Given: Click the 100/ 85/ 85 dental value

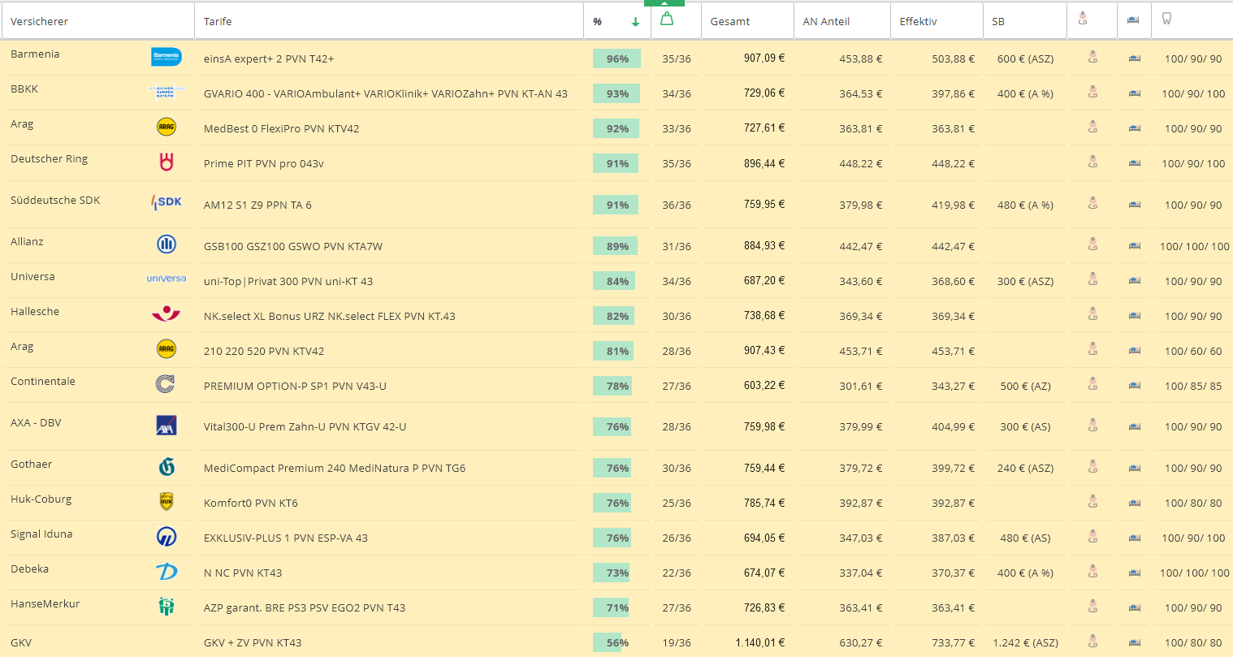Looking at the screenshot, I should click(x=1193, y=386).
